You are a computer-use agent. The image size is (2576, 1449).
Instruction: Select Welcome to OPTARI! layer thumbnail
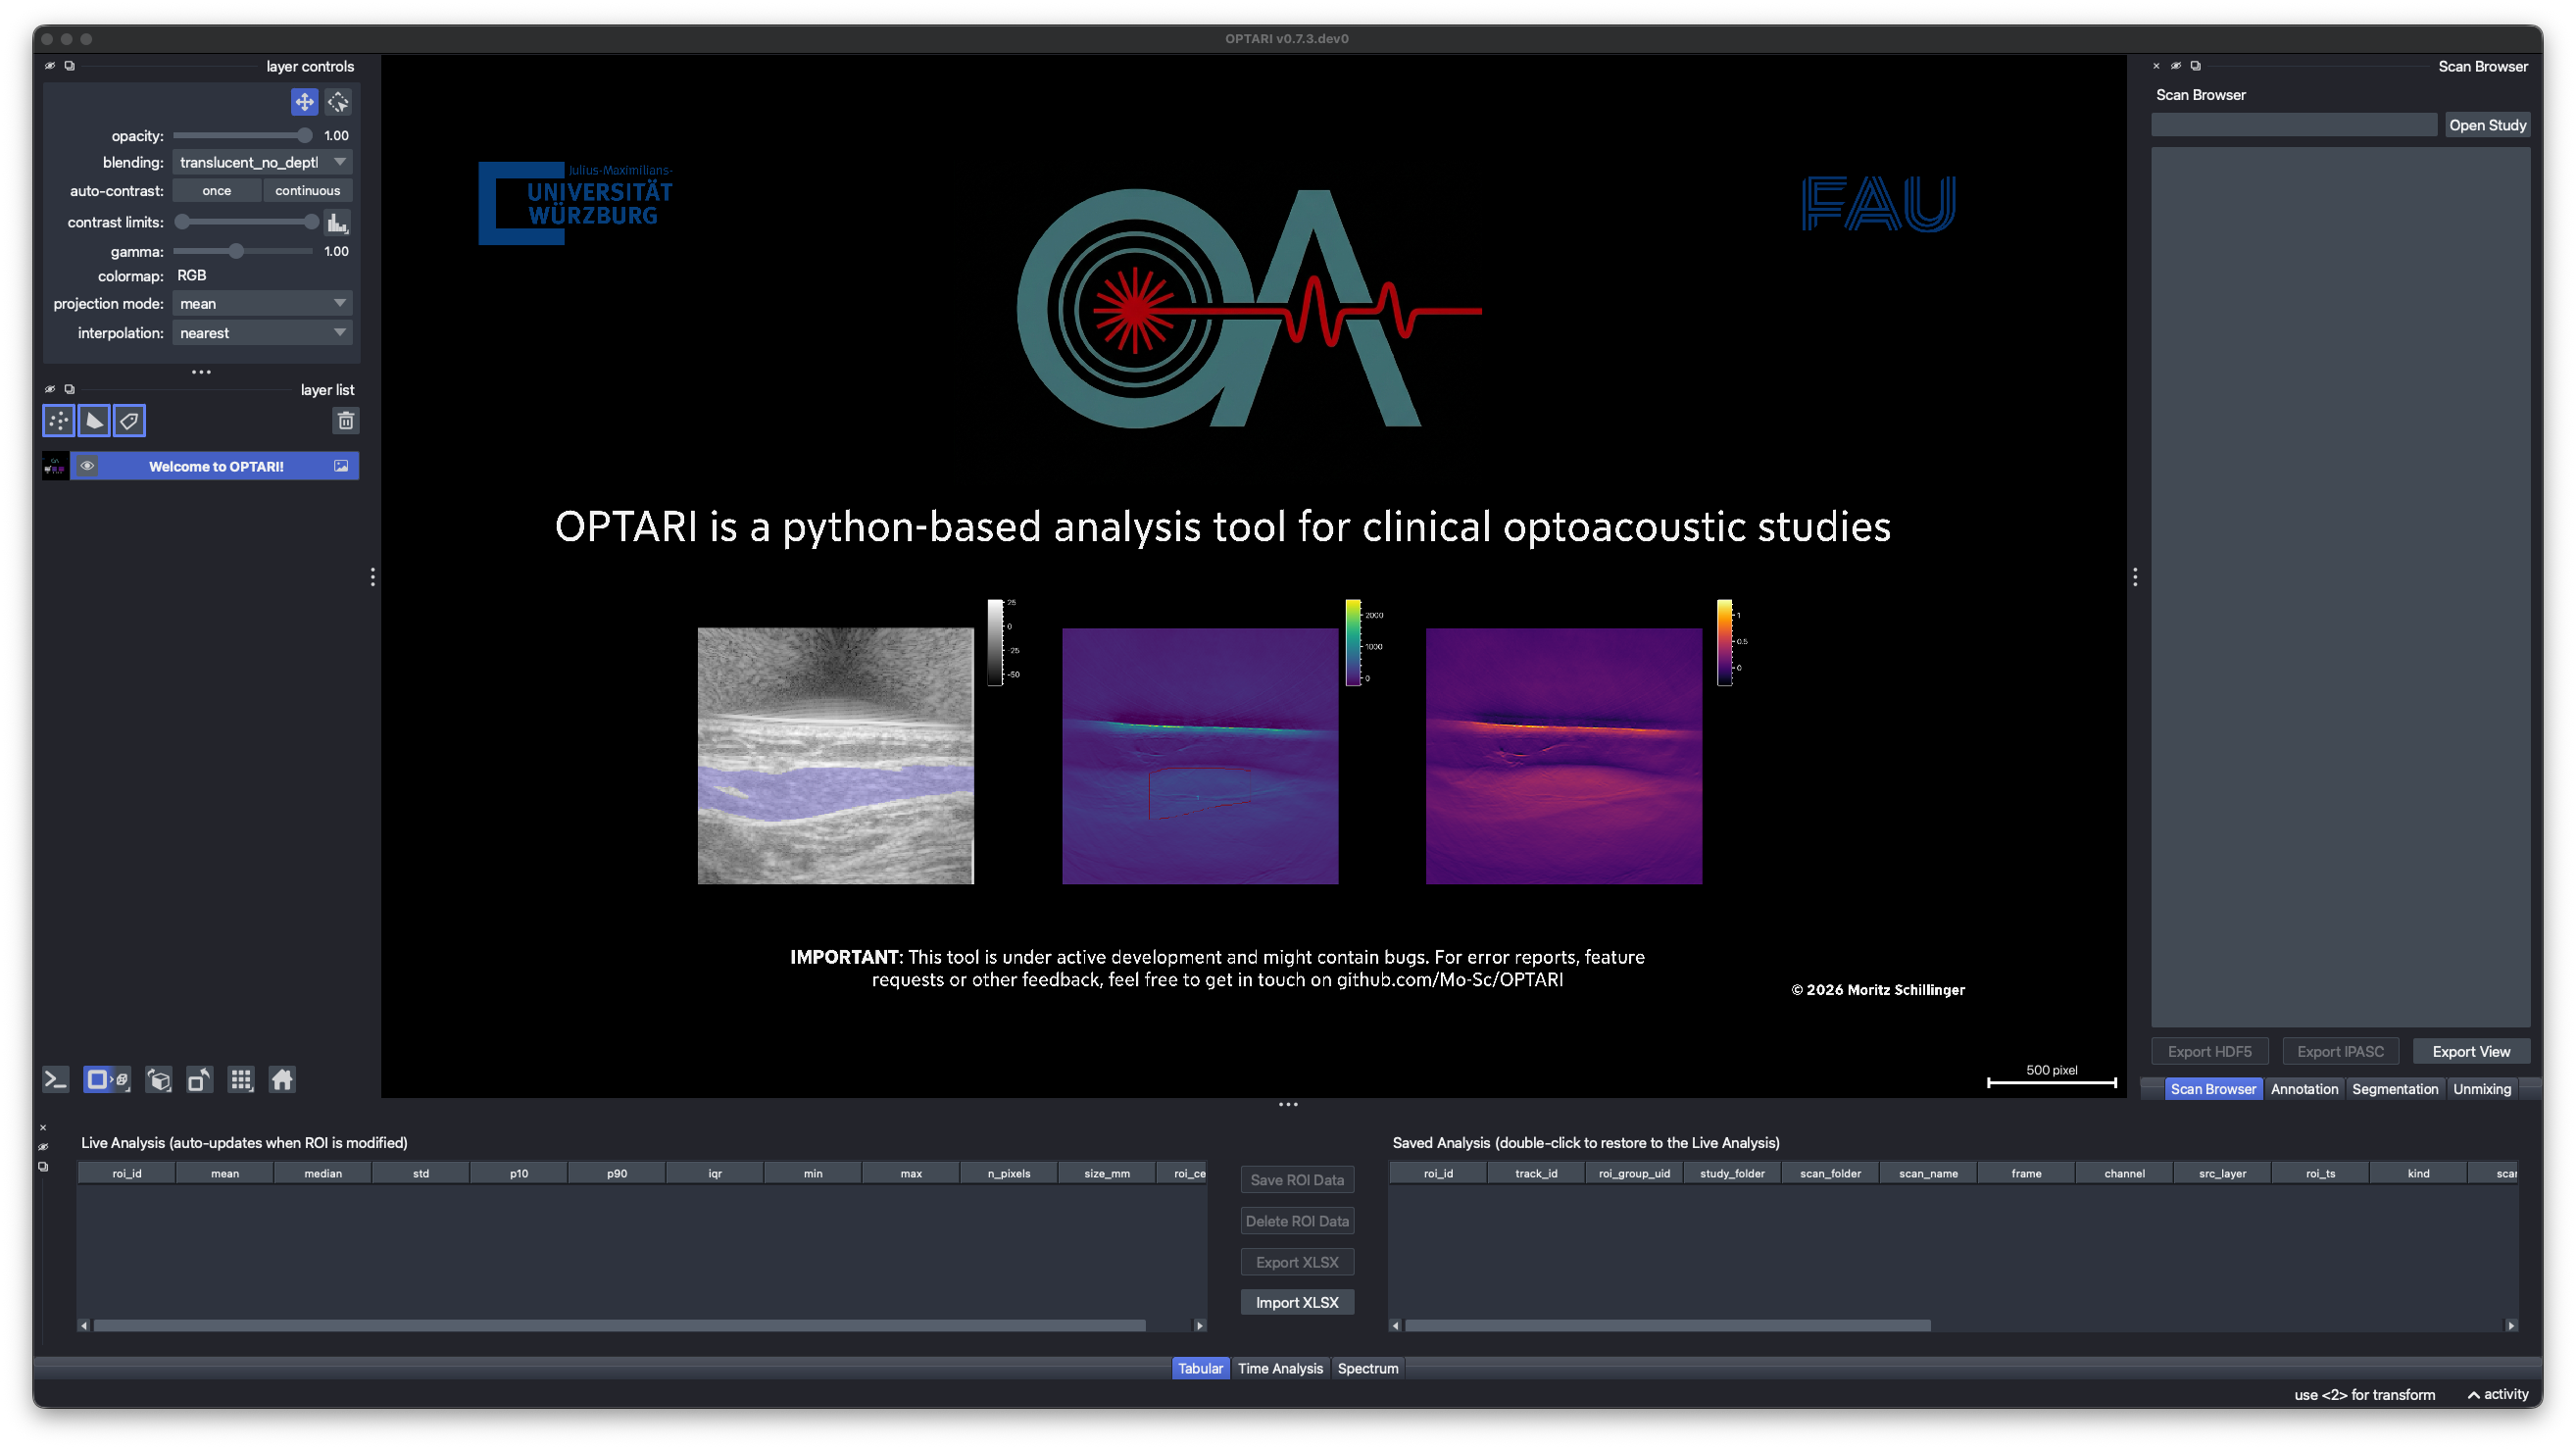click(x=55, y=466)
